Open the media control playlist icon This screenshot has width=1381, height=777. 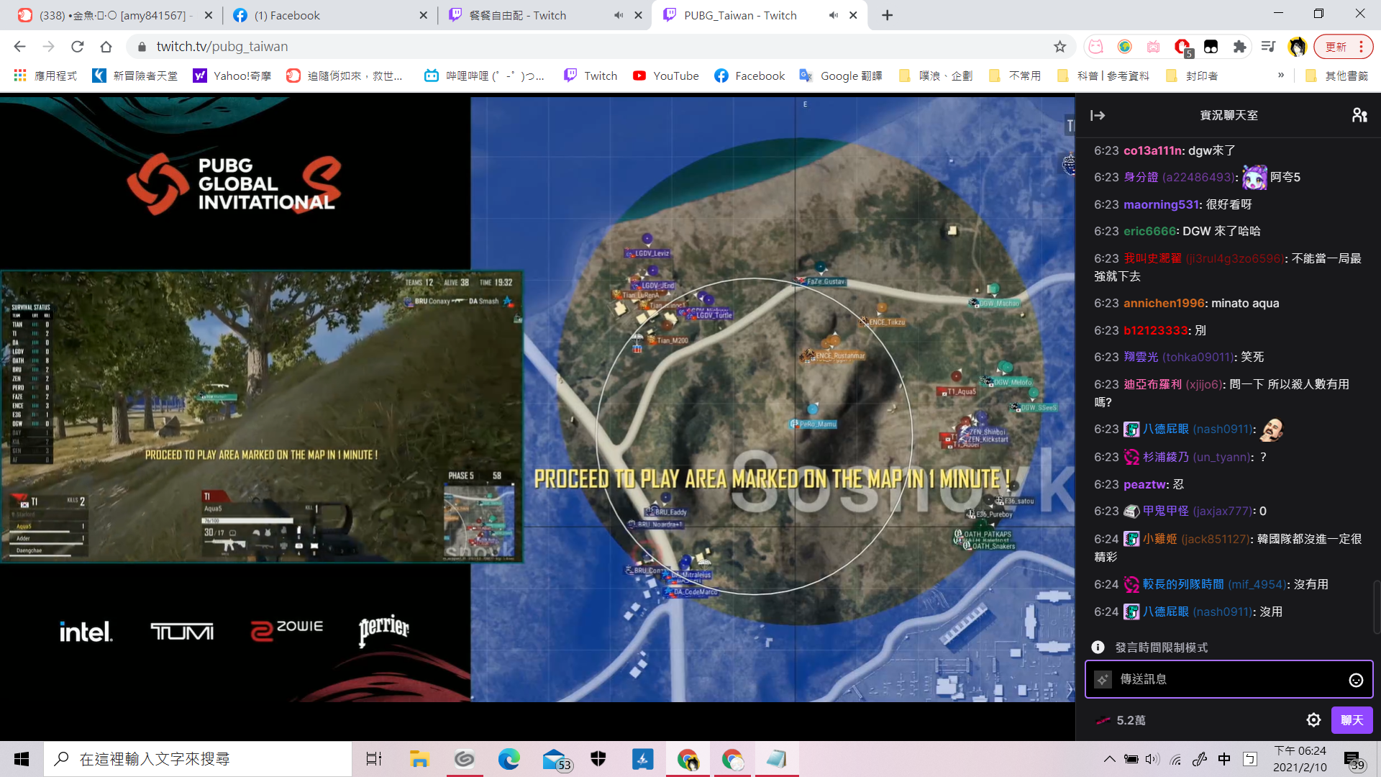(1268, 47)
